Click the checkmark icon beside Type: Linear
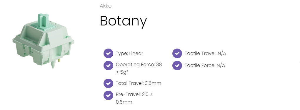The image size is (300, 110). 108,53
